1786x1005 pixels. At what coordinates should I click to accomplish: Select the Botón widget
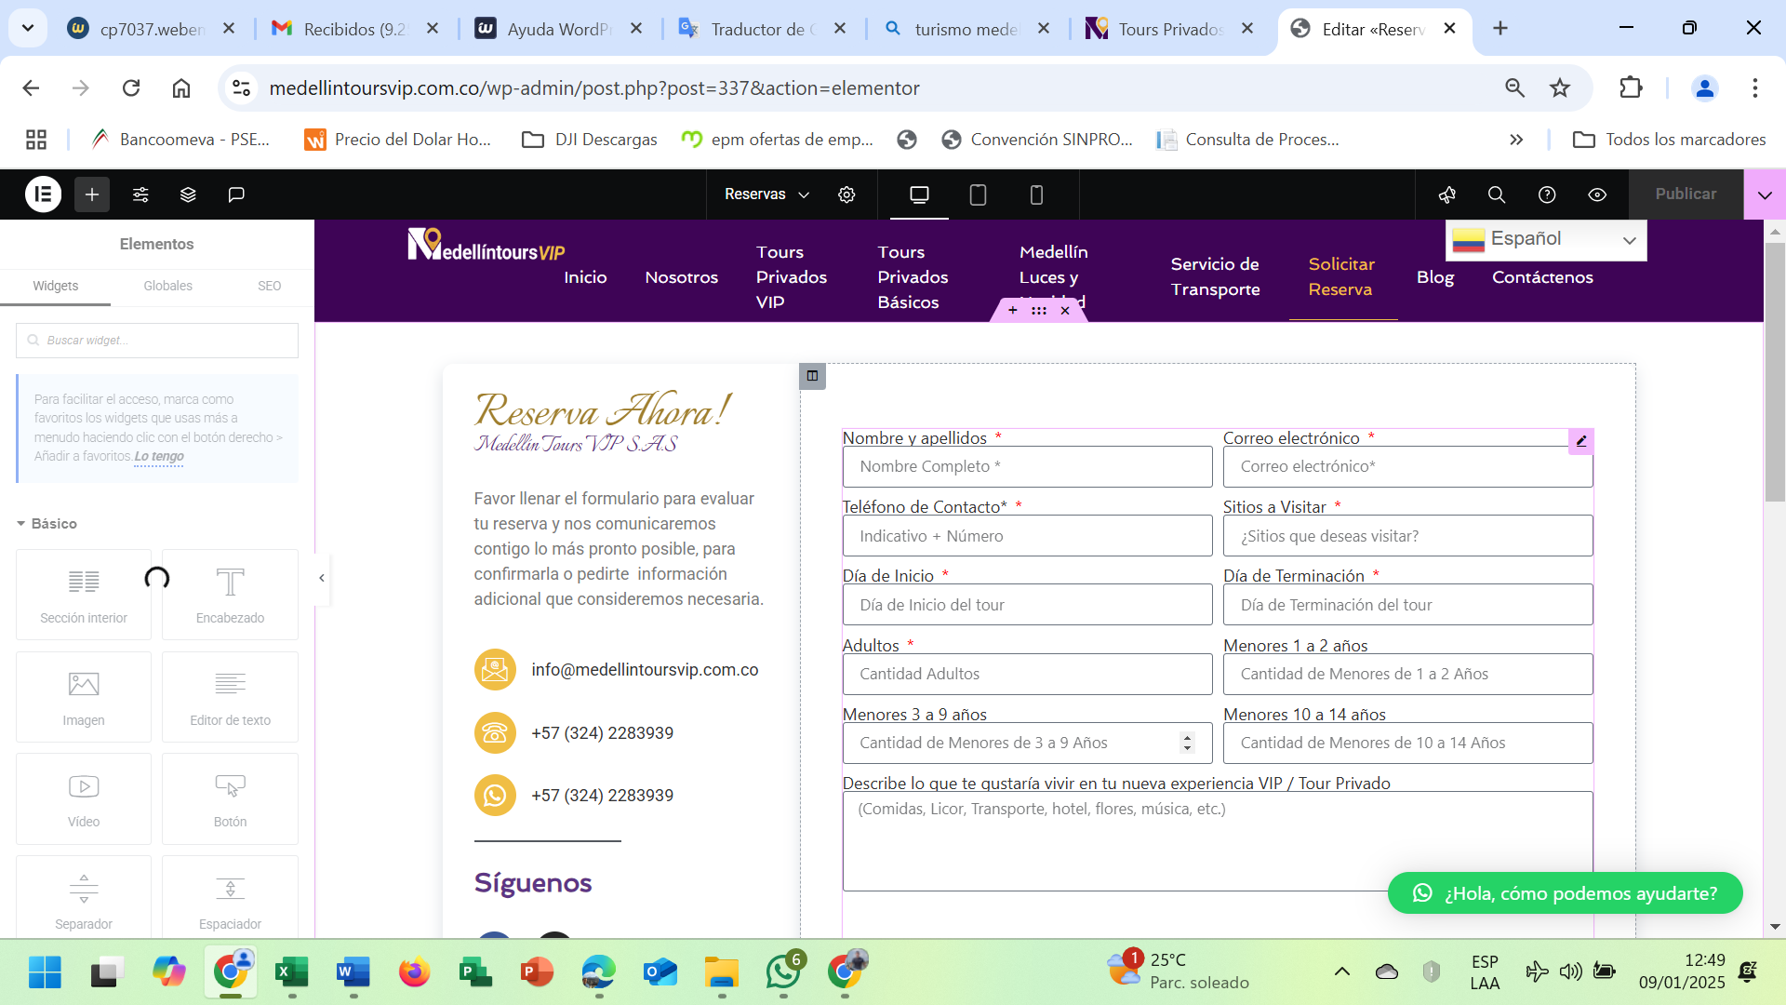[x=230, y=798]
